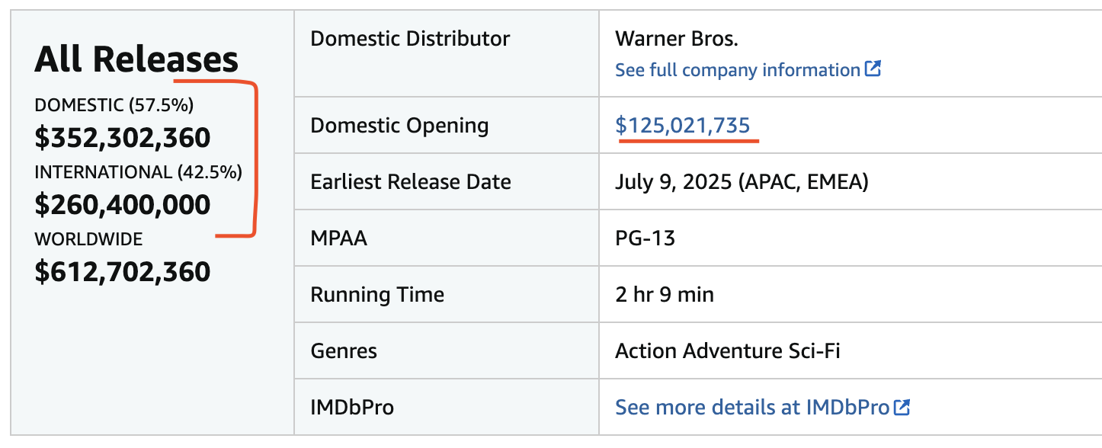Image resolution: width=1102 pixels, height=448 pixels.
Task: Click the external-link icon beside company information
Action: coord(873,69)
